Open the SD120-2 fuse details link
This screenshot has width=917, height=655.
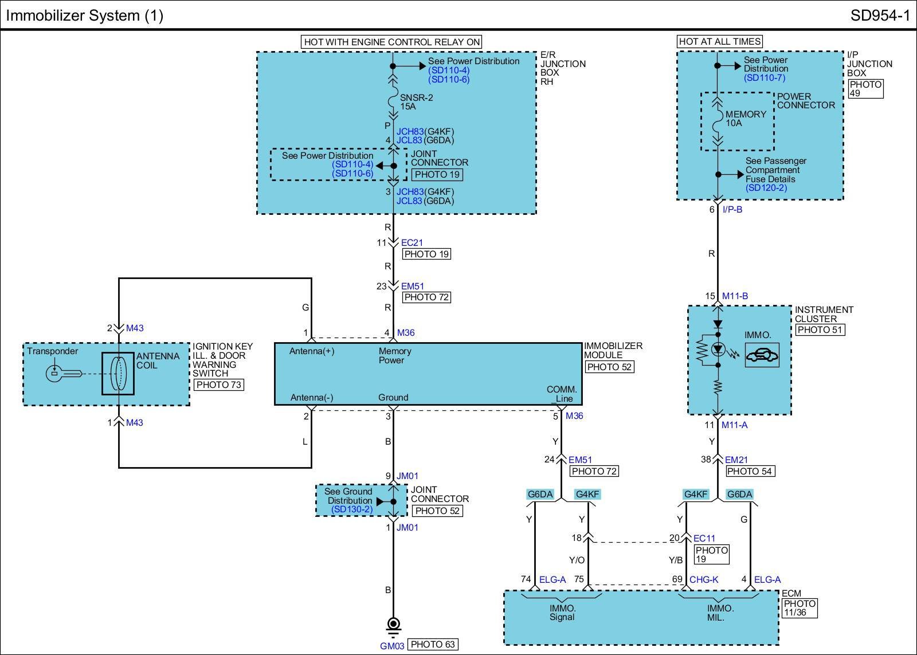[x=766, y=188]
